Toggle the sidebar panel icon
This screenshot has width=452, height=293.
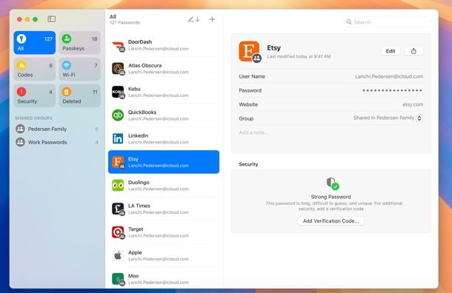pos(52,19)
